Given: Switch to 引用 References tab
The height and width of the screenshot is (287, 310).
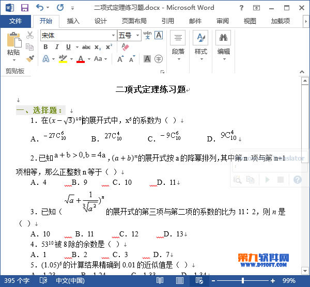Looking at the screenshot, I should pos(167,21).
